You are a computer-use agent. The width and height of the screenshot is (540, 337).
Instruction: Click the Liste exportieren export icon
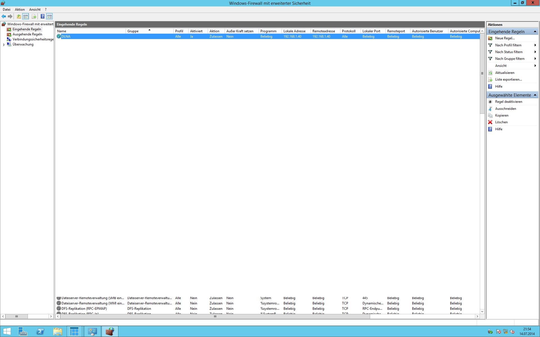pyautogui.click(x=490, y=79)
